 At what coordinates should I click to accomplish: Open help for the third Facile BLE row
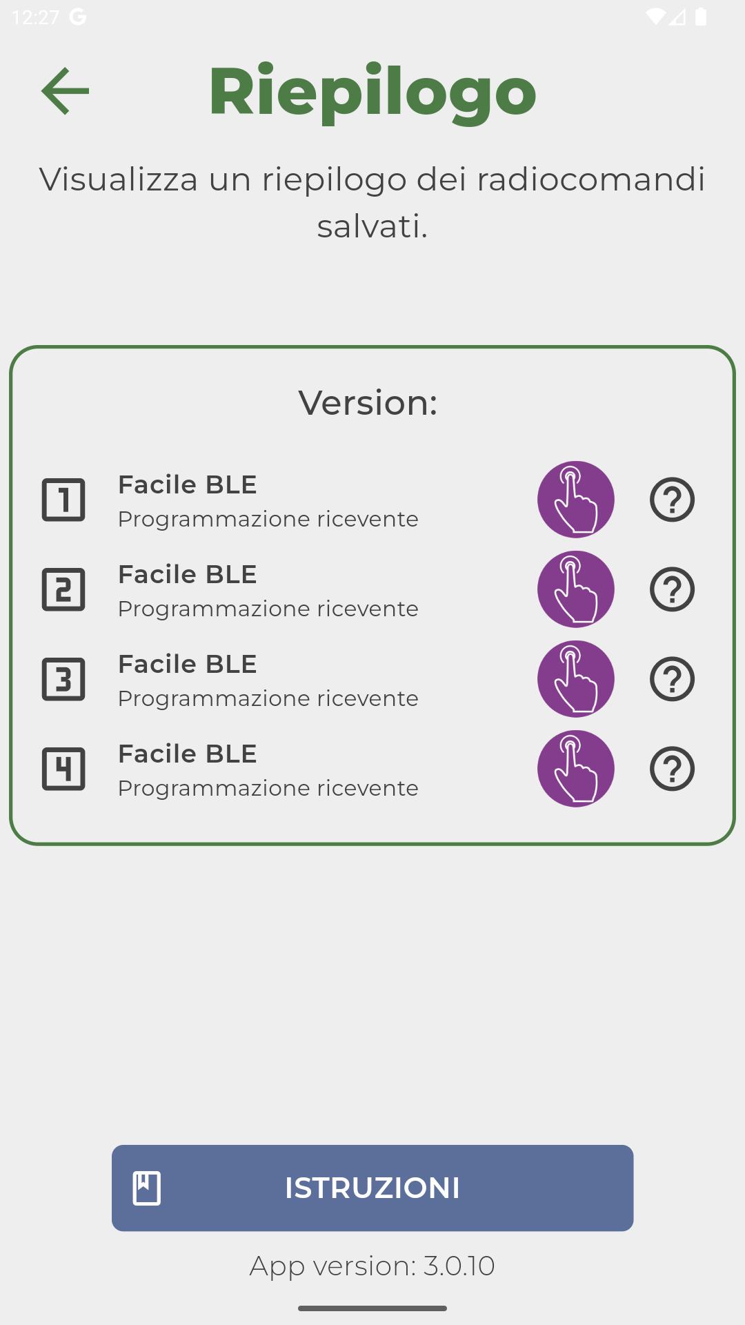(x=672, y=679)
